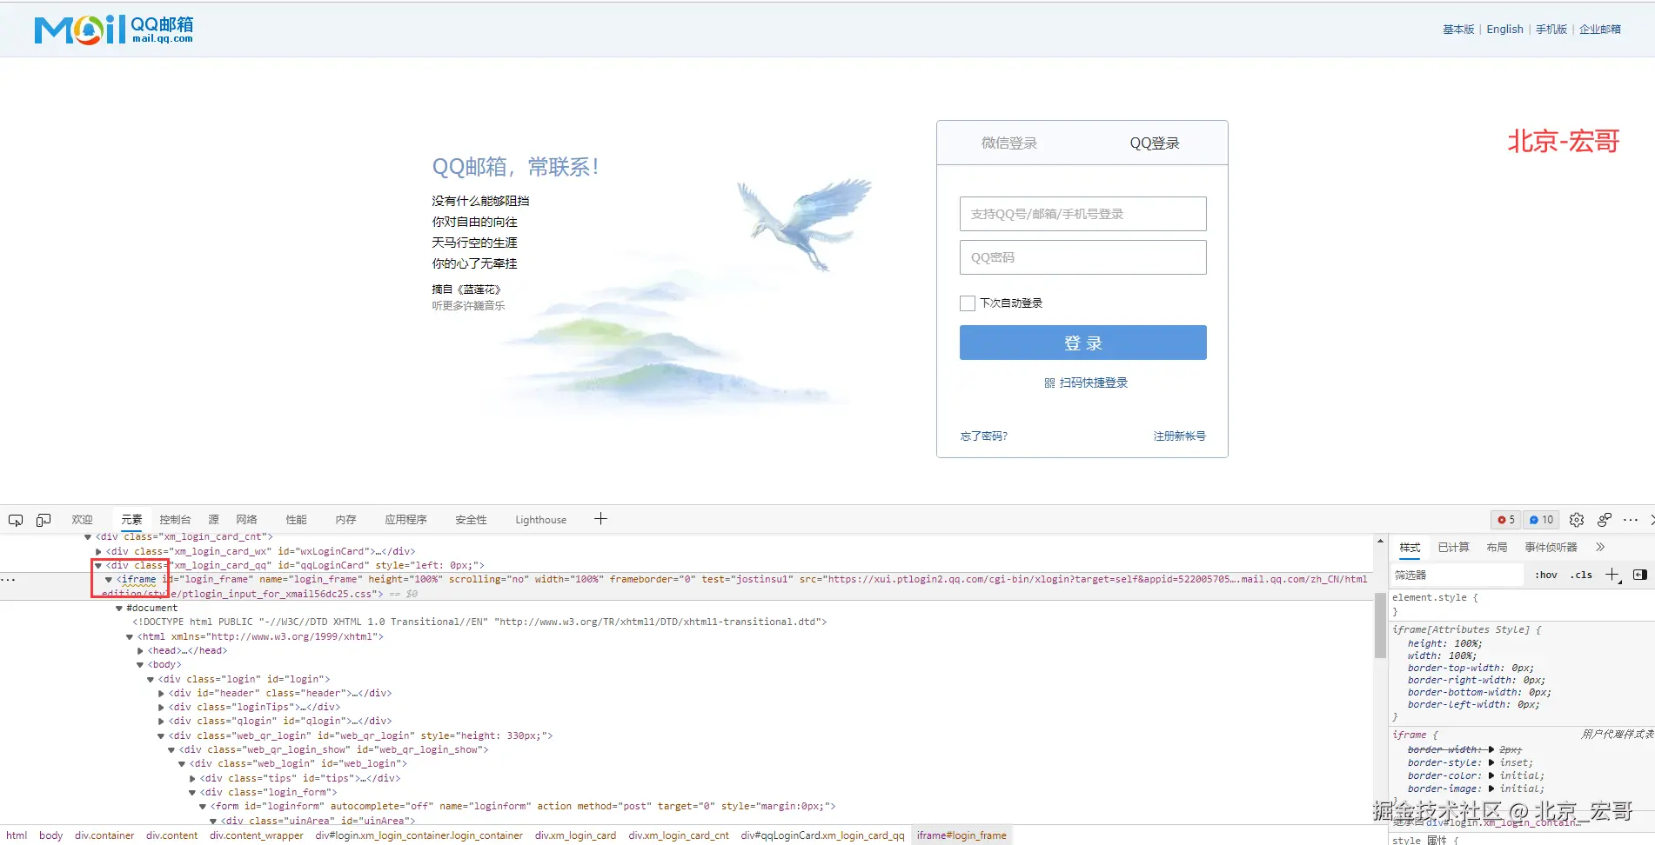Toggle the computed styles sidebar pane icon
Viewport: 1655px width, 845px height.
click(x=1640, y=575)
